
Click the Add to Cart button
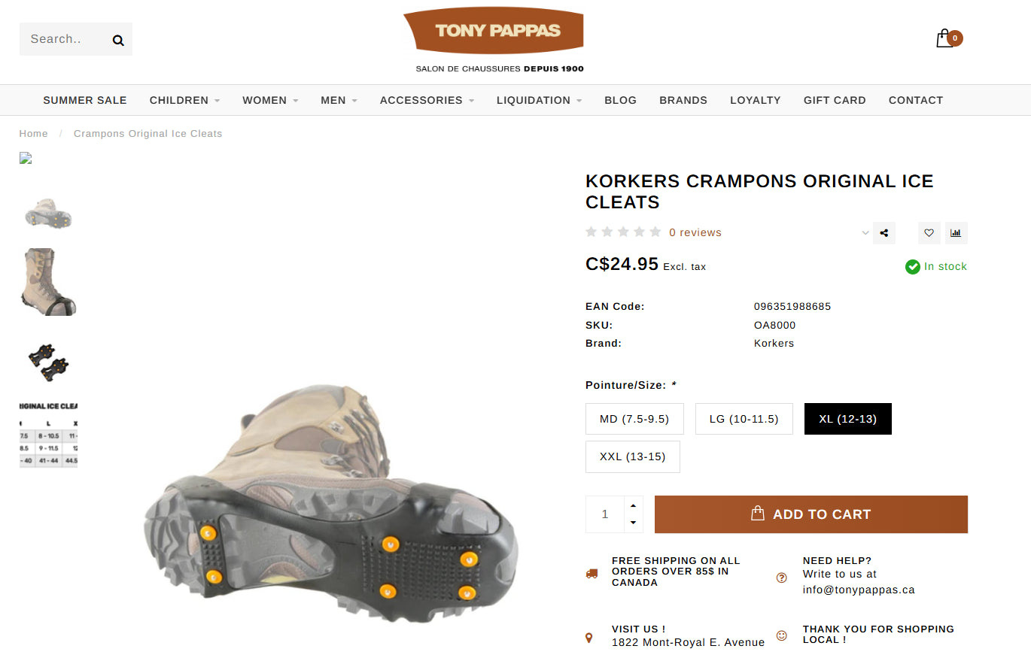point(811,514)
